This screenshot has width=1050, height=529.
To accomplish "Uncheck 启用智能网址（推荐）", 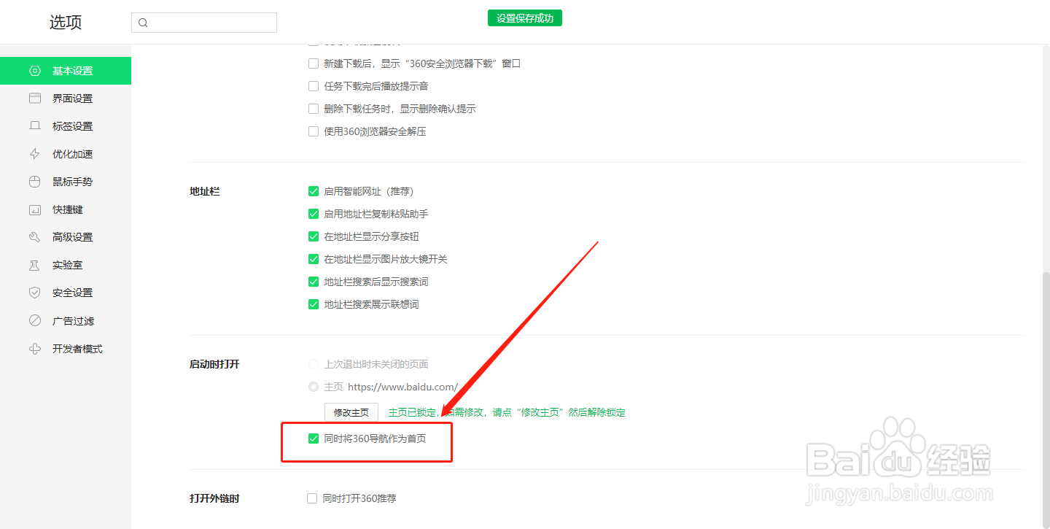I will click(x=314, y=191).
